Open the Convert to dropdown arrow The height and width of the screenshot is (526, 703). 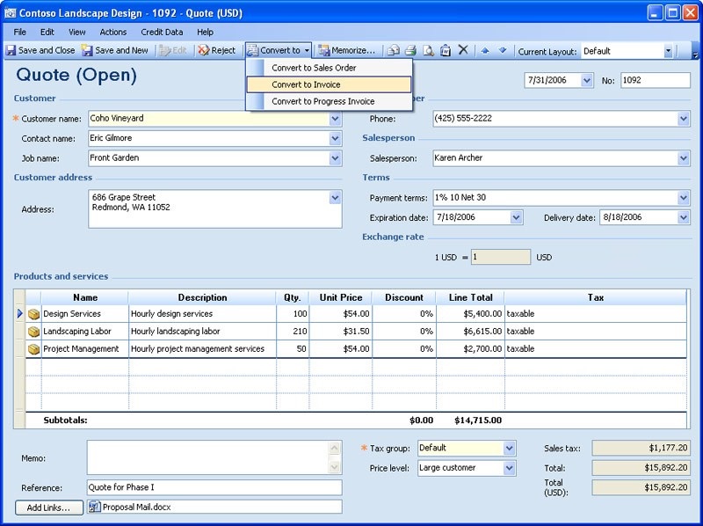pos(307,50)
